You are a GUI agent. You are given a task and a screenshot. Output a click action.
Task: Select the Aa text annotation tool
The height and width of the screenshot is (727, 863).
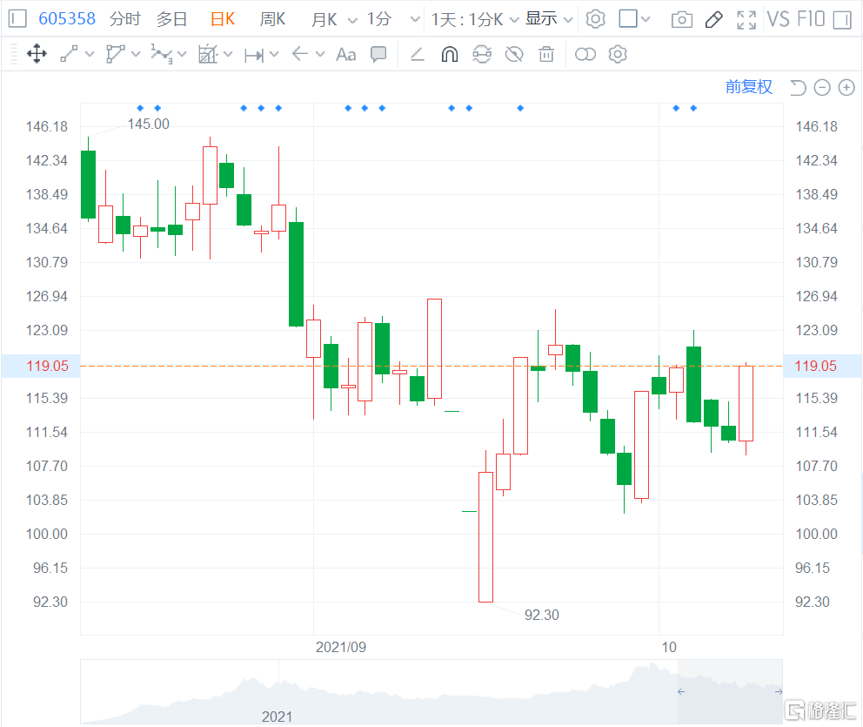(346, 55)
